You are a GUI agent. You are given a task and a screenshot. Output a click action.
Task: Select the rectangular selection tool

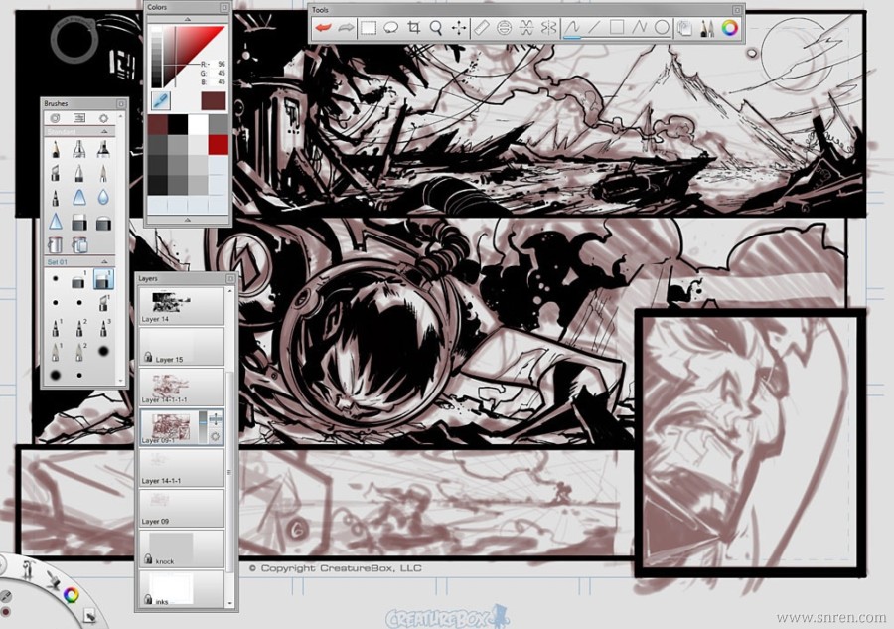click(369, 28)
